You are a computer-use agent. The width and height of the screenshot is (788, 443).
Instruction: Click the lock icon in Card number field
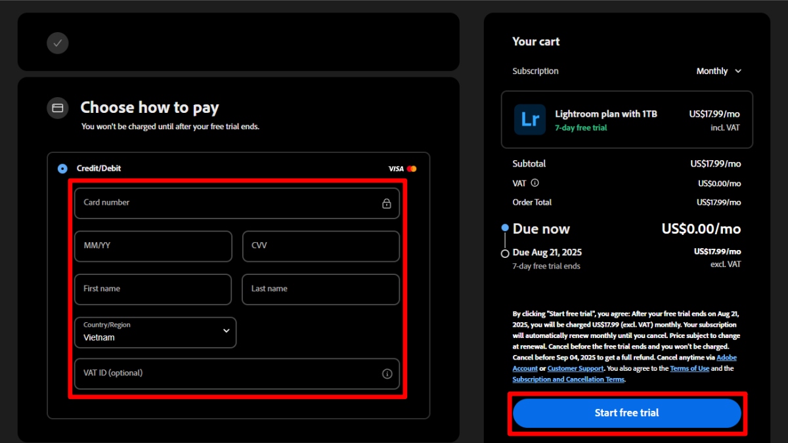point(387,203)
